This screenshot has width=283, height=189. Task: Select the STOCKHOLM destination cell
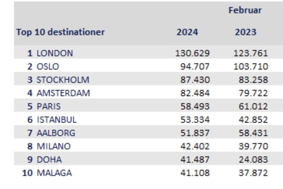63,80
